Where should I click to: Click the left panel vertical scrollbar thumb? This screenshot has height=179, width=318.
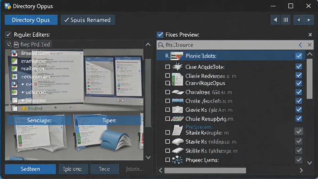[148, 93]
